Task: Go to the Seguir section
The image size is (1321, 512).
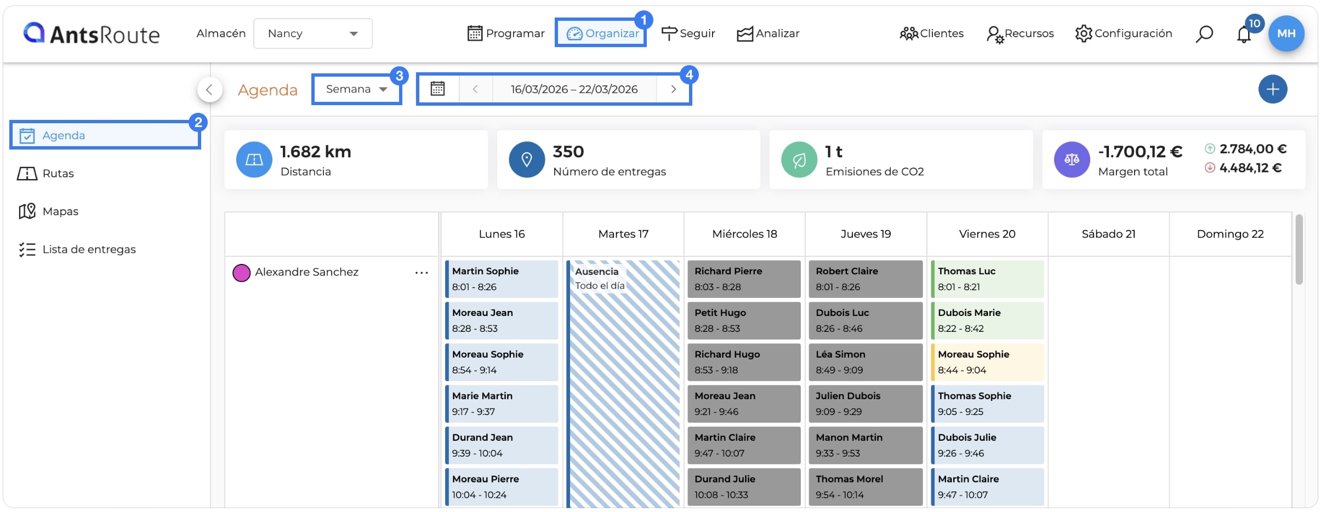Action: (x=688, y=33)
